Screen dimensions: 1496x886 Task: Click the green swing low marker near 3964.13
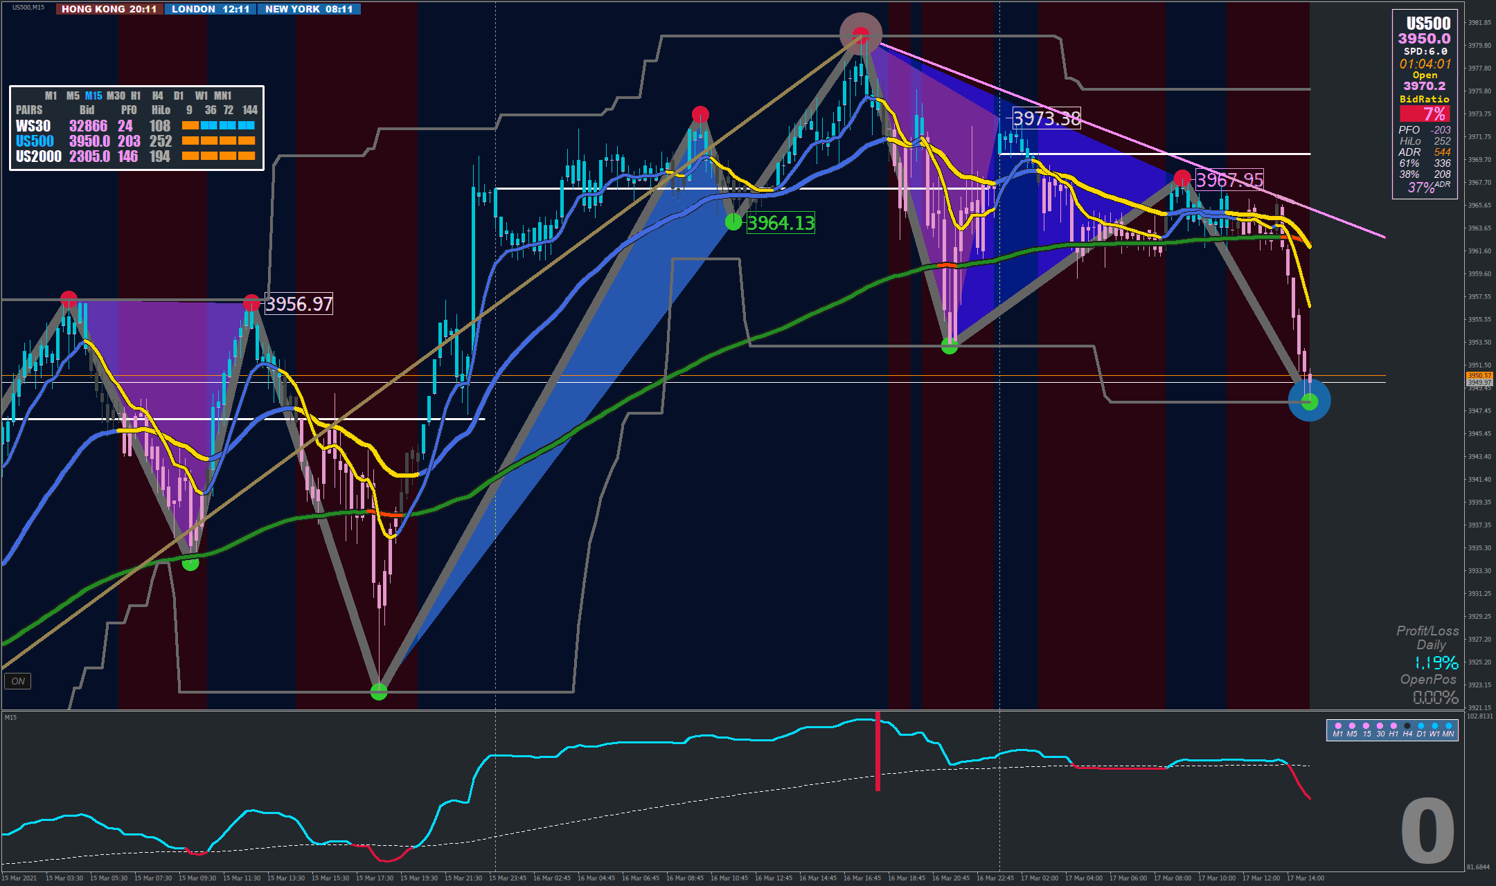[733, 222]
